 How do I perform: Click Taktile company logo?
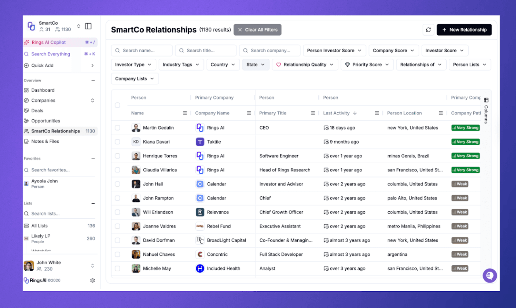(x=200, y=142)
